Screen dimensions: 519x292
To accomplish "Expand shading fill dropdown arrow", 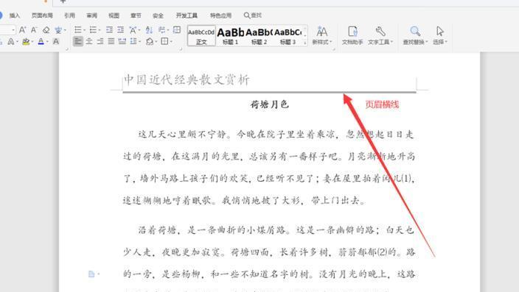I will click(x=156, y=42).
